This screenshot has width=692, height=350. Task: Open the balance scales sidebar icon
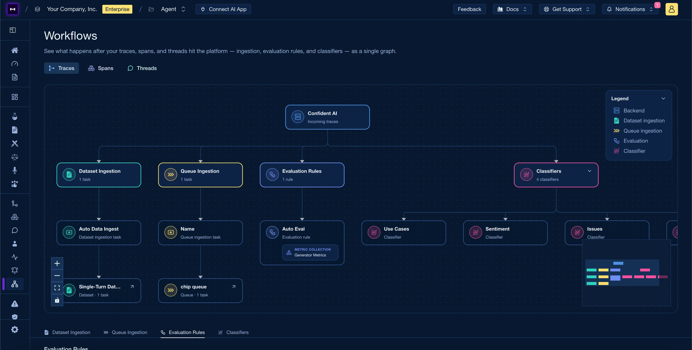(x=15, y=157)
